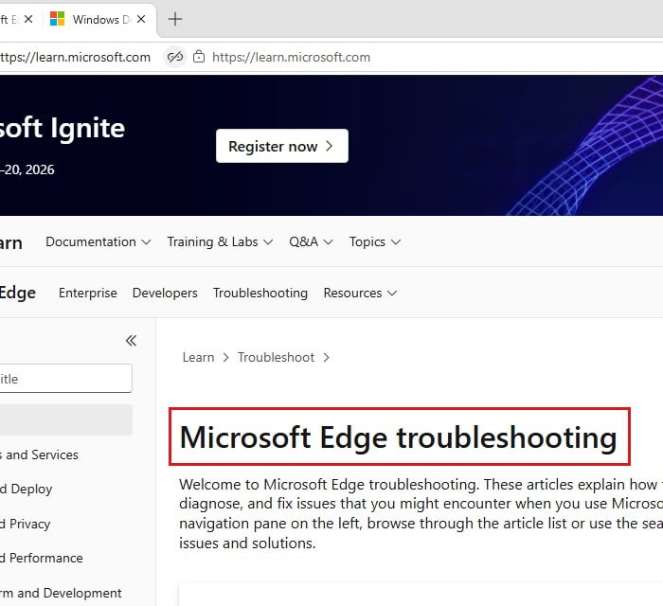Open the Performance sidebar item
Screen dimensions: 663x606
(x=42, y=558)
